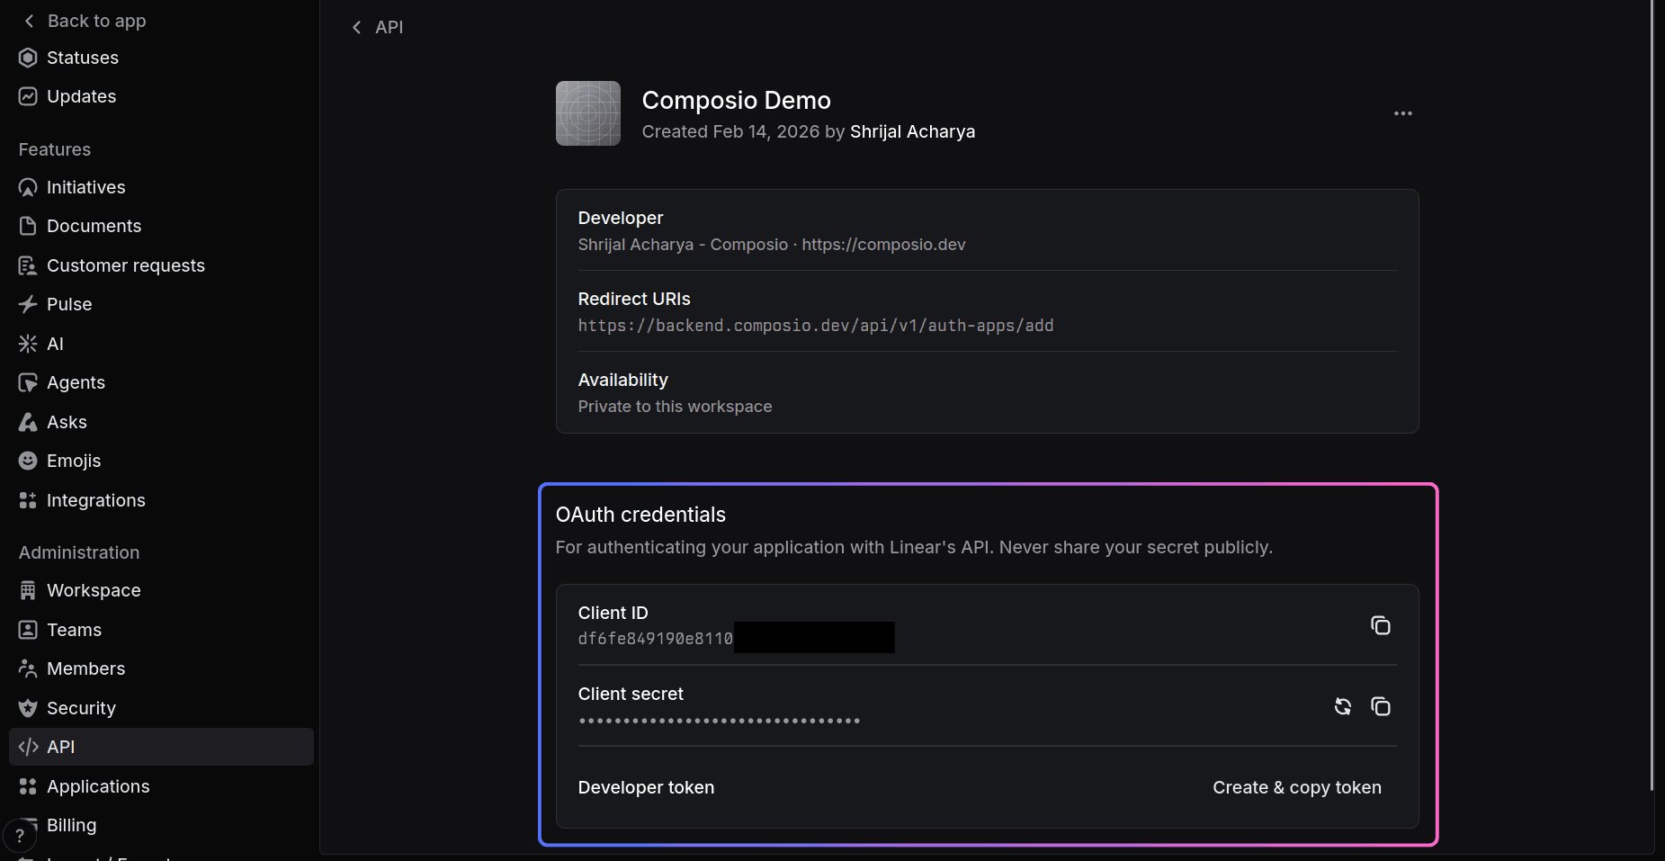Screen dimensions: 1665x861
Task: Click the Integrations grid icon
Action: click(28, 500)
